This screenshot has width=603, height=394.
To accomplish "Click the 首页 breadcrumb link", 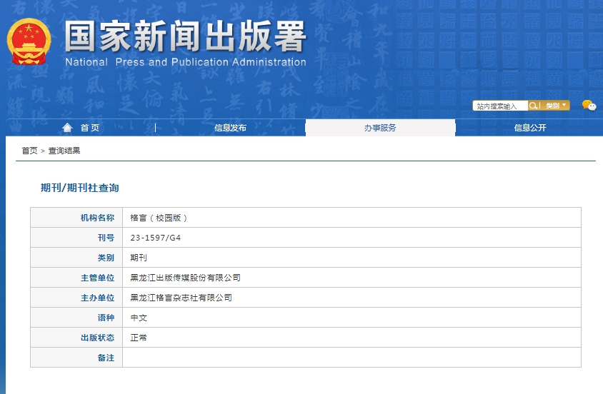I will click(29, 151).
